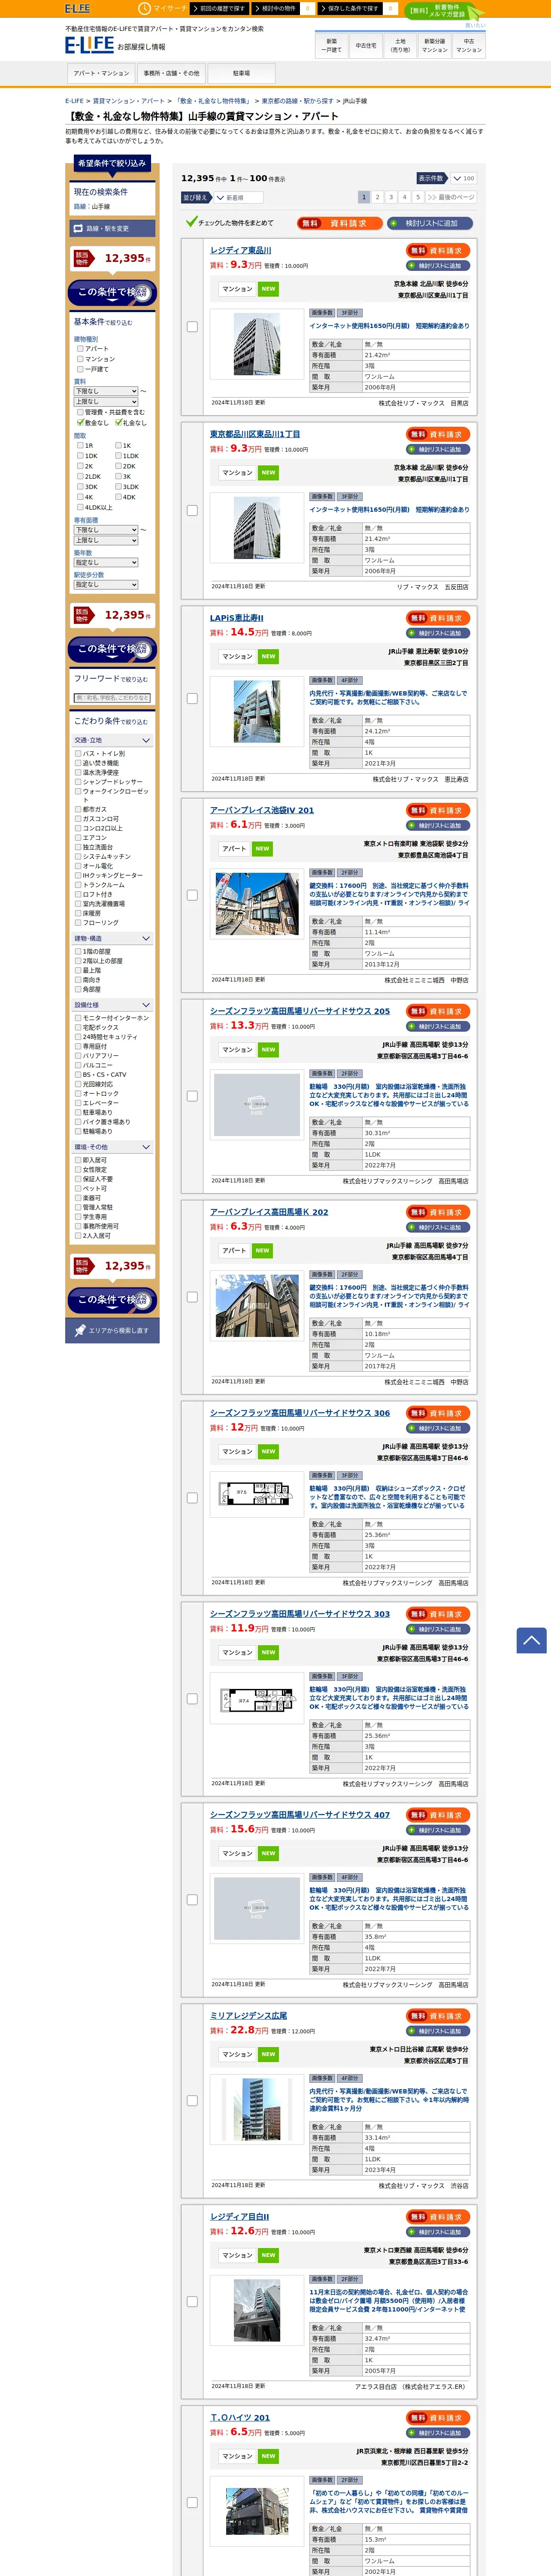Viewport: 551px width, 2576px height.
Task: Open LAPiS恵比寿II building photo
Action: click(257, 710)
